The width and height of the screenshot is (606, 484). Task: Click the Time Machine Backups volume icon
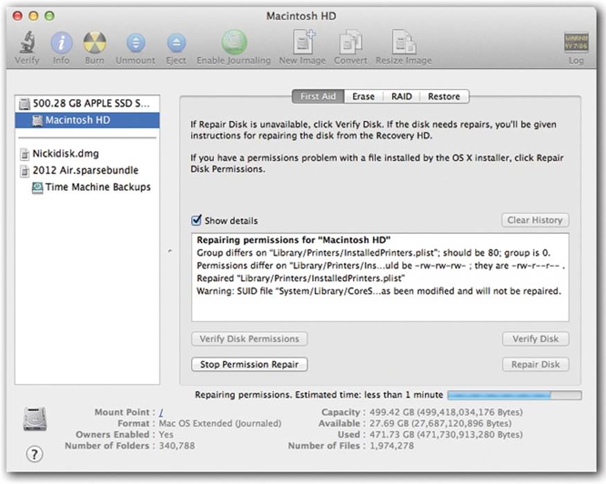coord(37,188)
